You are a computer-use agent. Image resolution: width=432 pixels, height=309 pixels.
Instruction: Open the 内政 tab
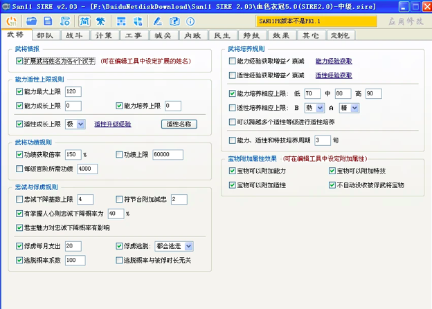[x=192, y=35]
